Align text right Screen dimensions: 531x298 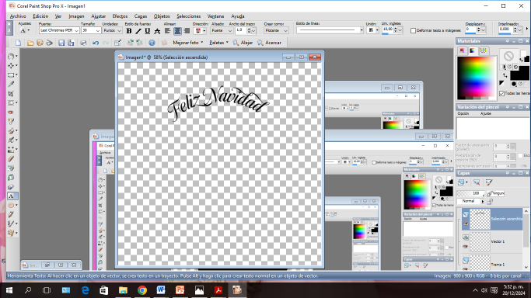click(x=187, y=31)
